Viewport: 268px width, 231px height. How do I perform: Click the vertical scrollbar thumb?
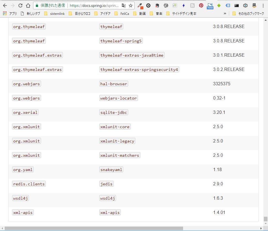266,219
